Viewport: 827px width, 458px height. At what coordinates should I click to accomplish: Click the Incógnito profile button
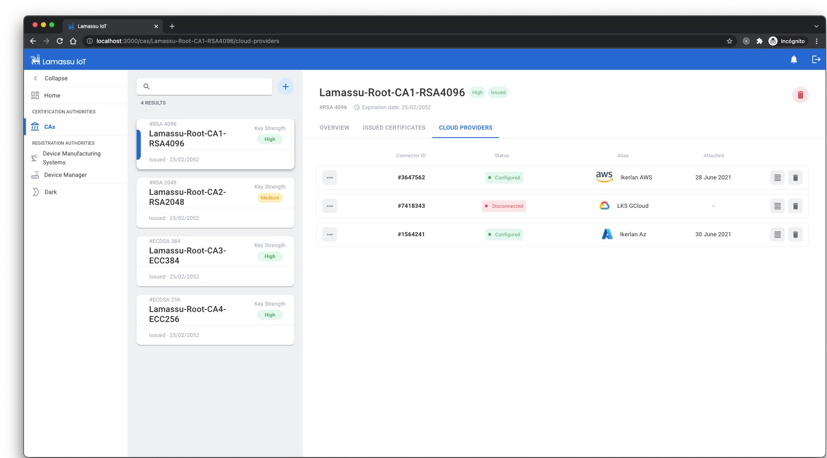787,41
